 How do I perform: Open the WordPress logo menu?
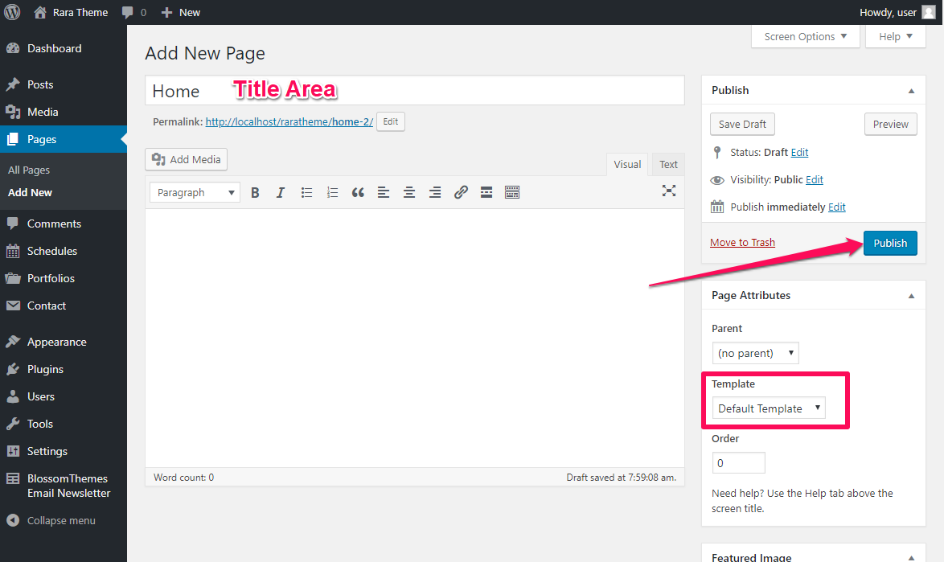point(12,12)
